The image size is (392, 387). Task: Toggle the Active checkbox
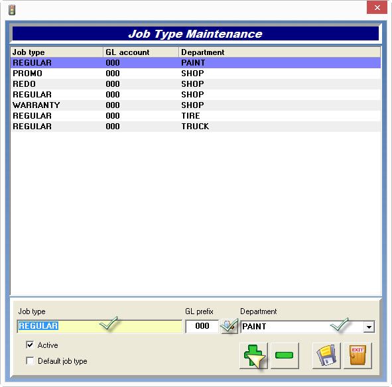30,345
